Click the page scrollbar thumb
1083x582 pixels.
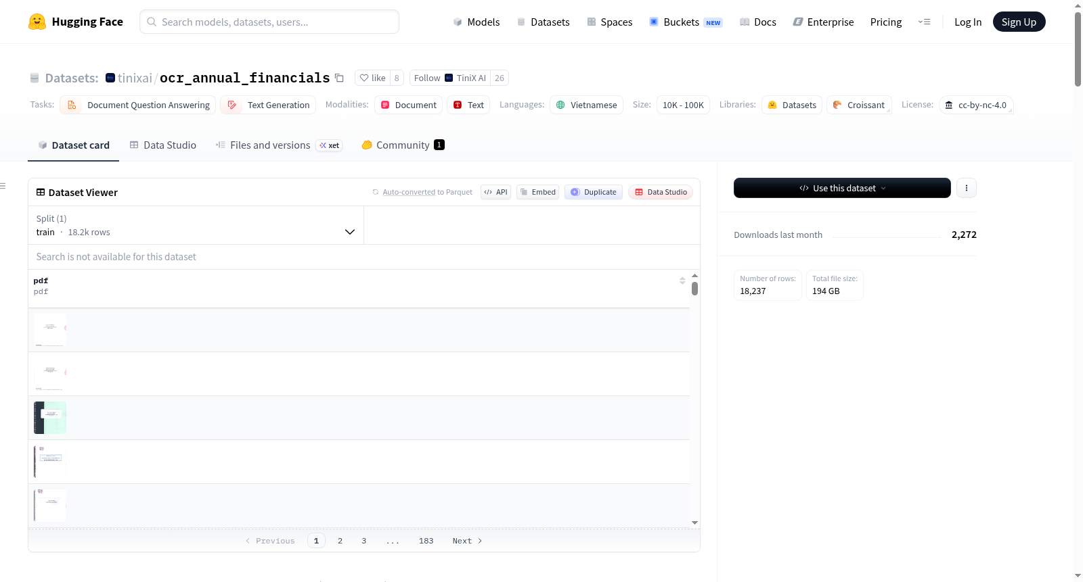pyautogui.click(x=1078, y=49)
